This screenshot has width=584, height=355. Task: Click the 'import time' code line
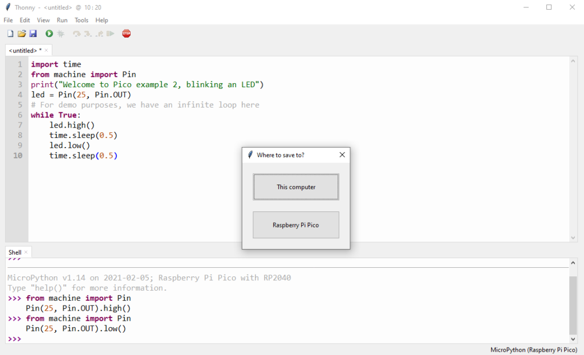pyautogui.click(x=56, y=64)
